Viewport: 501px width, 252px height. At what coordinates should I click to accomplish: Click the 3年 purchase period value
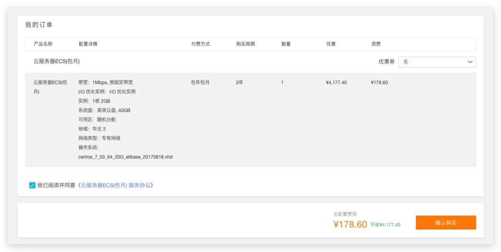[240, 82]
